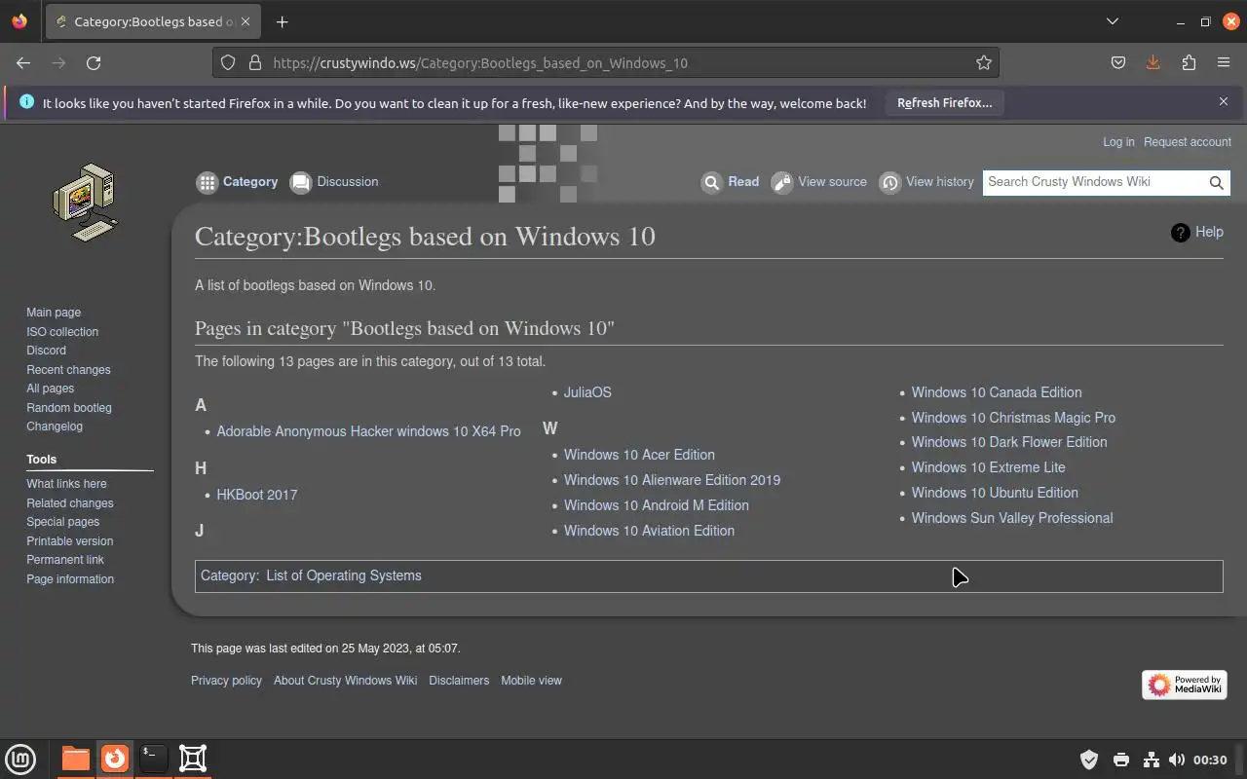Open the JuliaOS page
This screenshot has height=779, width=1247.
pos(587,392)
